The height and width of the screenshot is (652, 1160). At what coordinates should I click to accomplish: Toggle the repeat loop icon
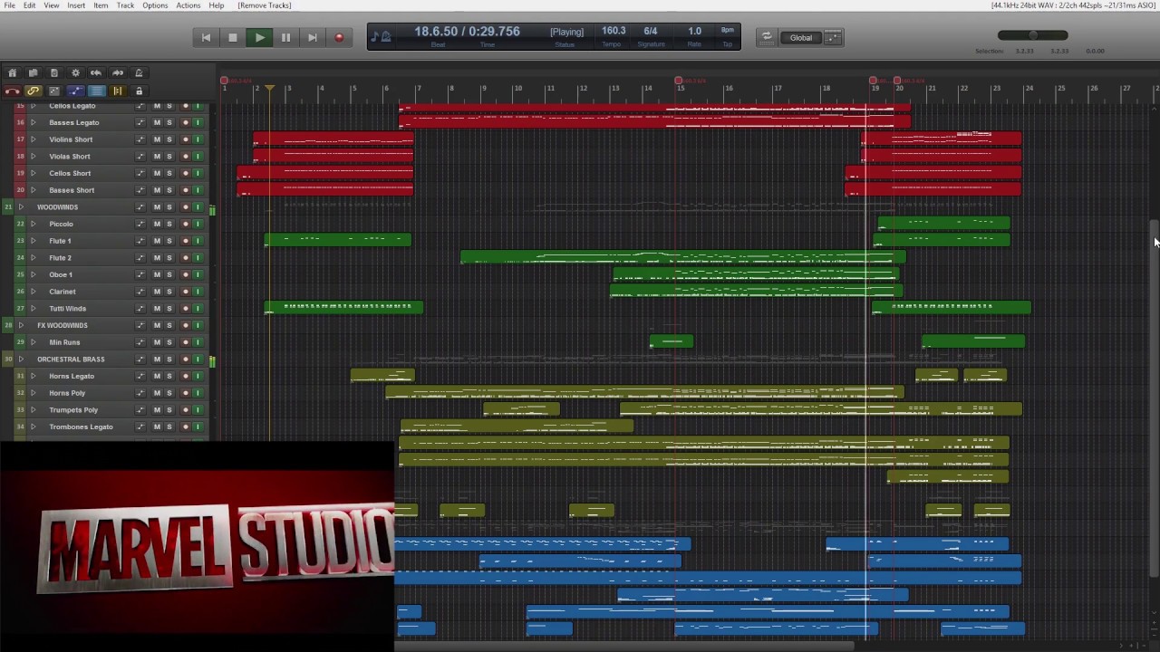[x=766, y=37]
